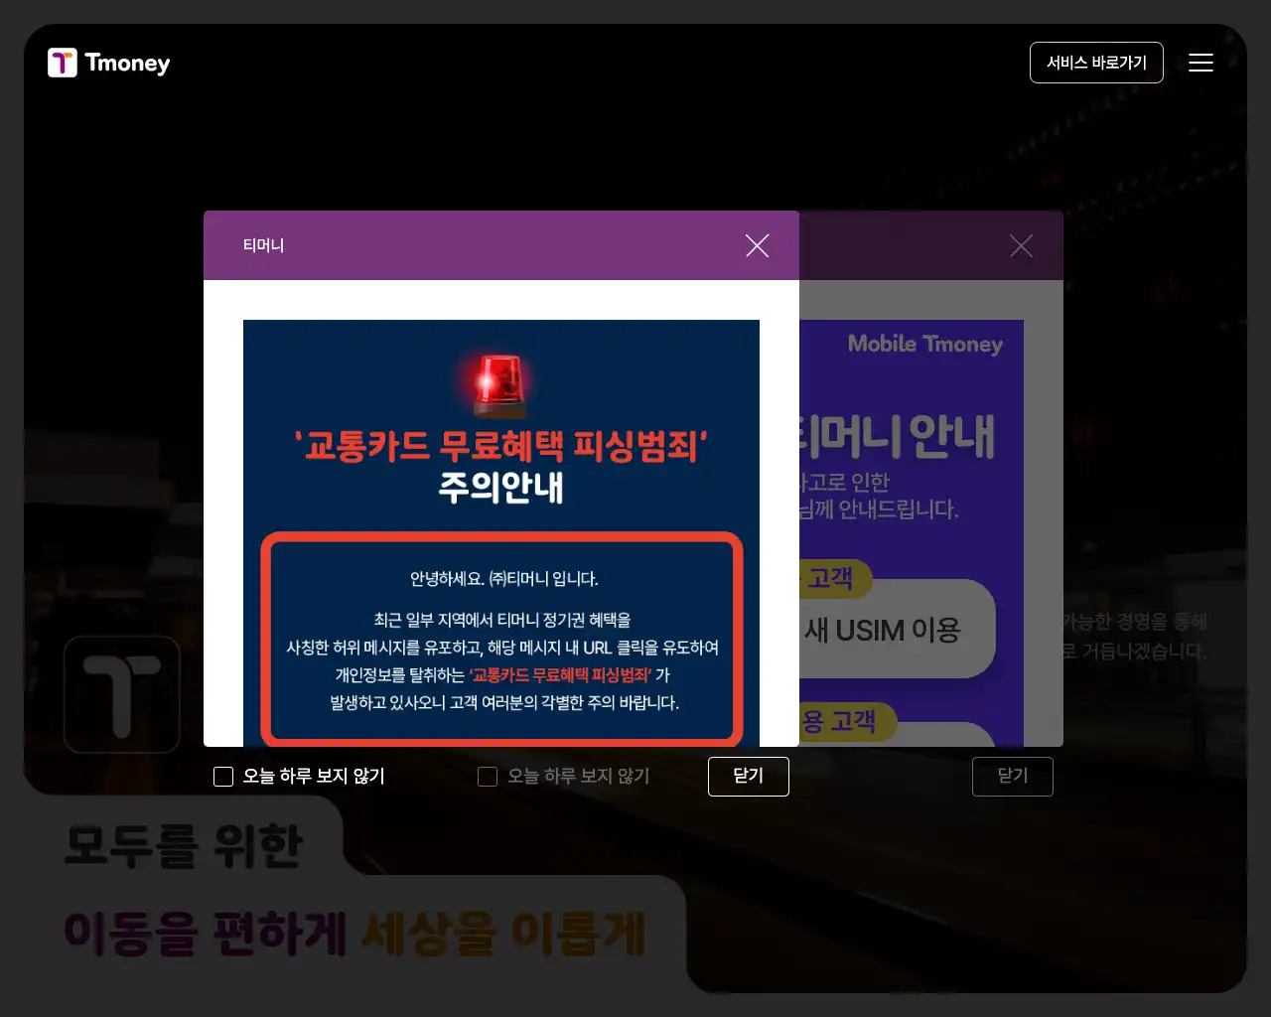
Task: Click the 새 USIM 이용 box in rear popup
Action: coord(896,630)
